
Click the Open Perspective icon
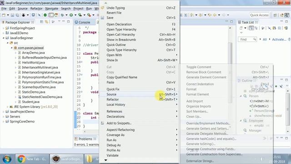(x=275, y=15)
